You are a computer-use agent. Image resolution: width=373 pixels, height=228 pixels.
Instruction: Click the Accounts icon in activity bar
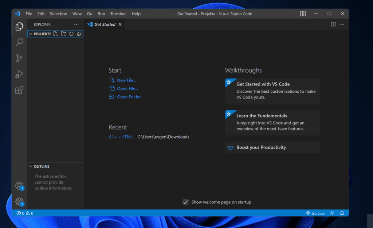[19, 186]
